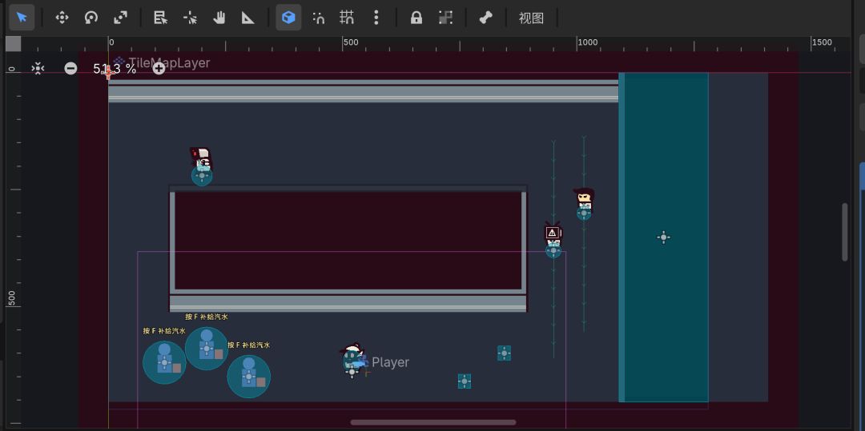This screenshot has height=431, width=865.
Task: Switch to the Move mode tool
Action: pos(62,18)
